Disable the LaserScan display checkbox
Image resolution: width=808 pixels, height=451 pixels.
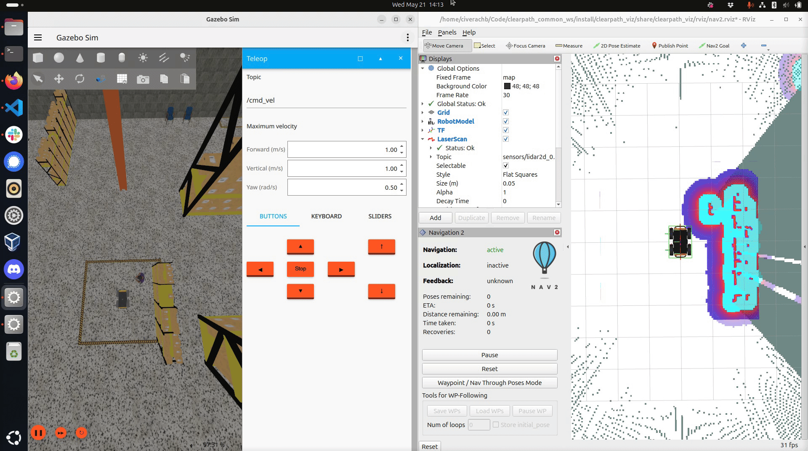click(506, 139)
